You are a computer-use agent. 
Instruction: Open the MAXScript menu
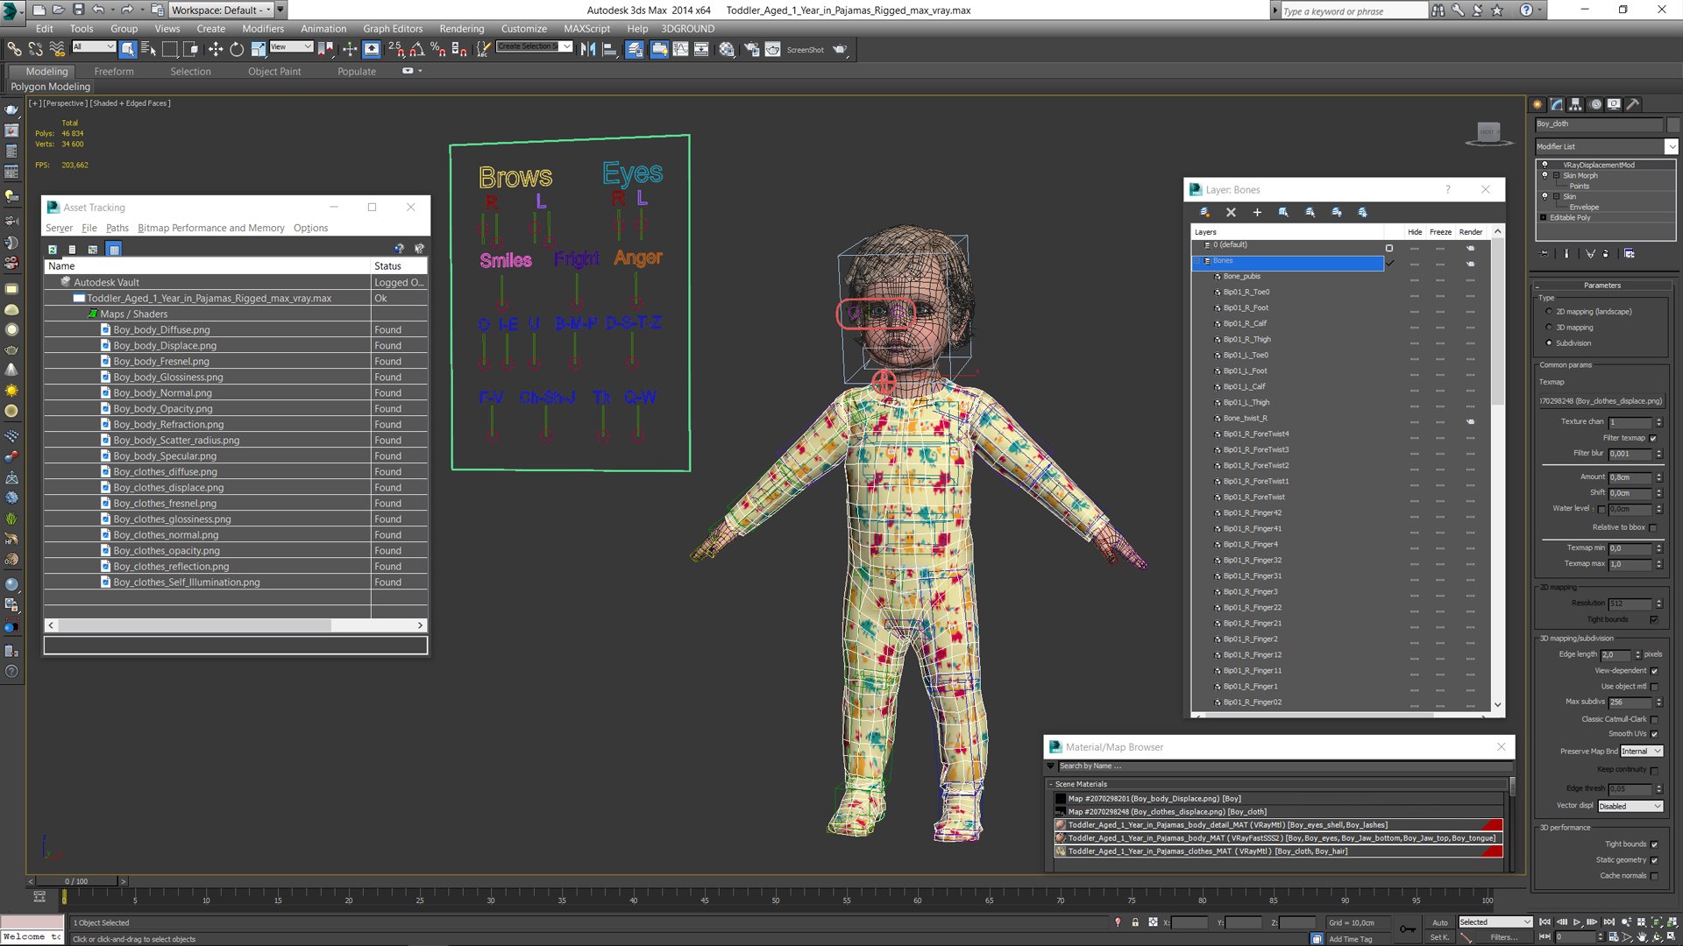tap(586, 28)
